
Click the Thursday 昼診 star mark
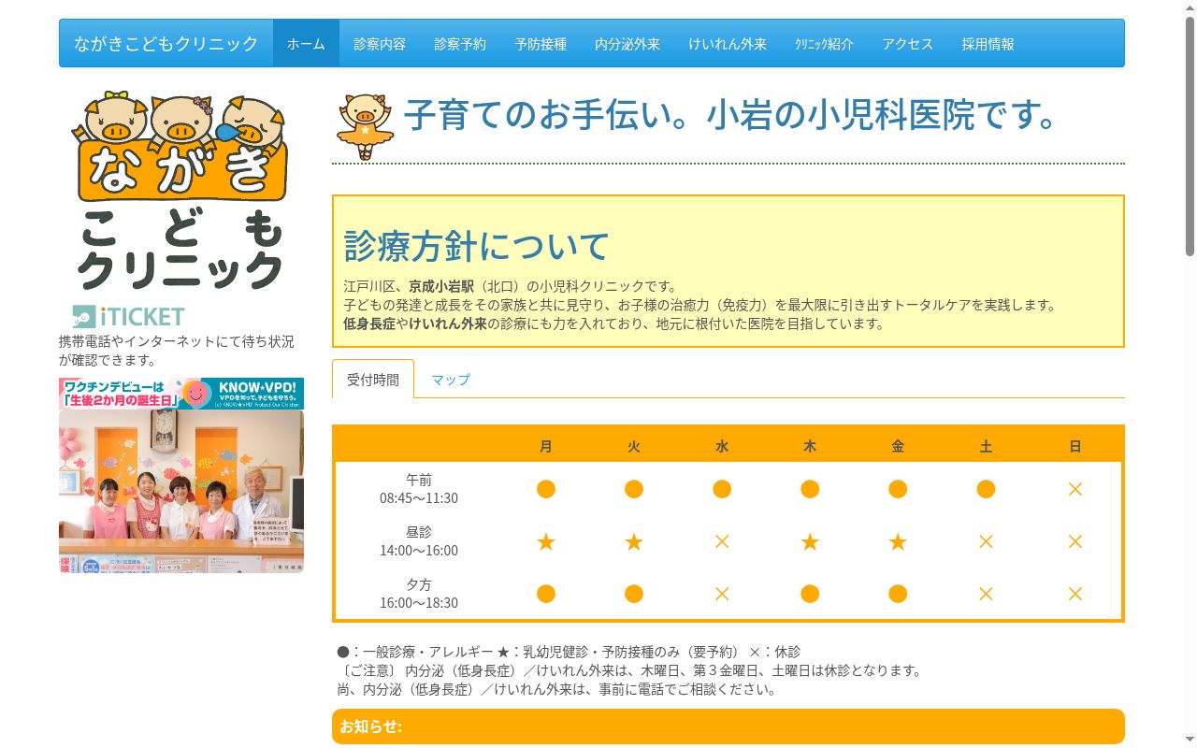coord(810,541)
